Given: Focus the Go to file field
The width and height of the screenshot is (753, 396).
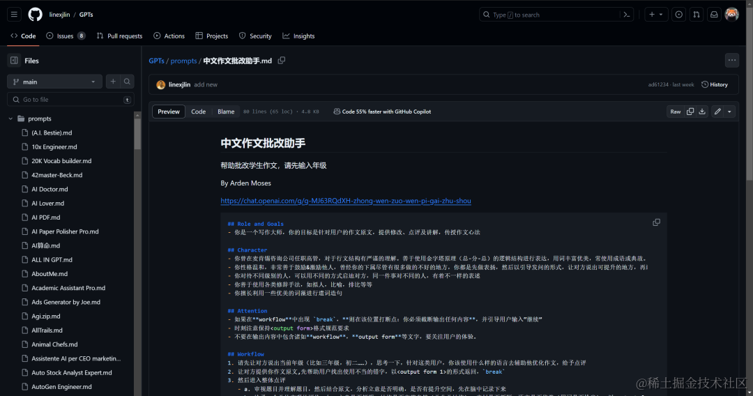Looking at the screenshot, I should click(x=70, y=100).
